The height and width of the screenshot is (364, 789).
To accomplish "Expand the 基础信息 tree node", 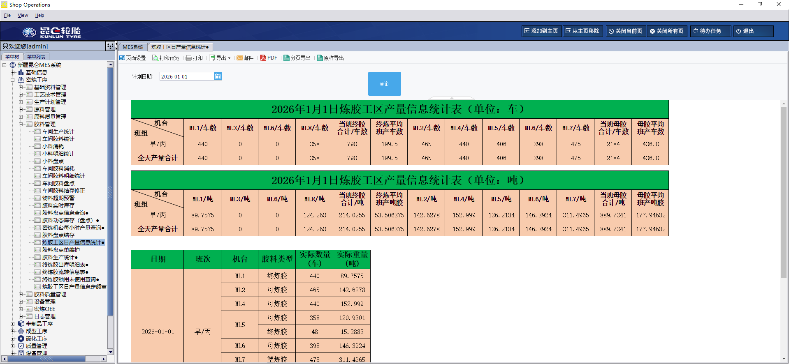I will click(x=12, y=72).
